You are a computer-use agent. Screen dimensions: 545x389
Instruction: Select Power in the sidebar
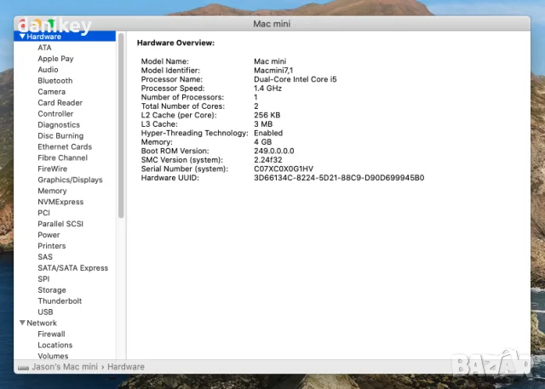[49, 235]
